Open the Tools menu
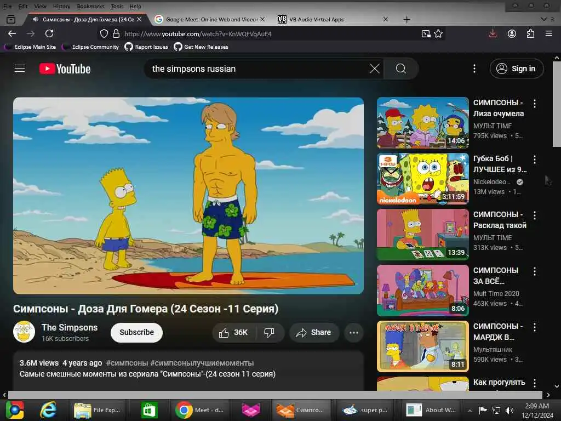This screenshot has width=561, height=421. point(117,7)
